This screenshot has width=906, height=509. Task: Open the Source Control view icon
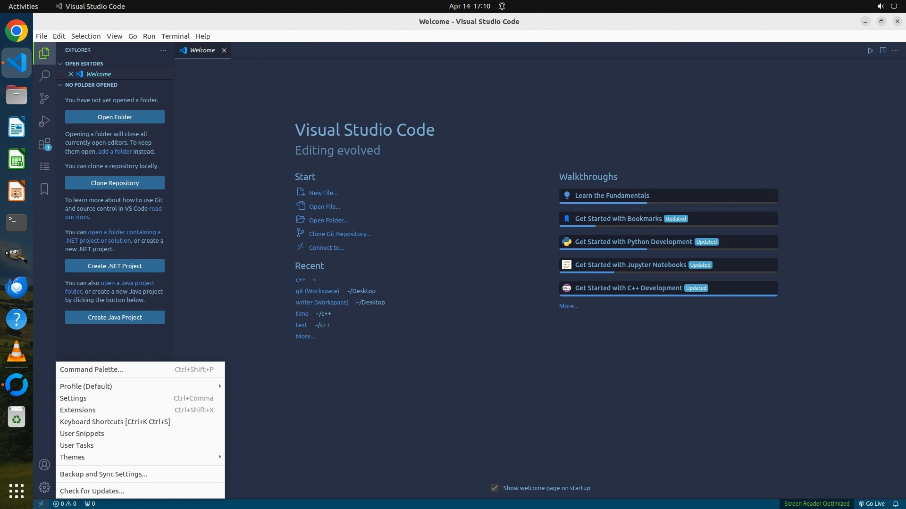point(44,98)
